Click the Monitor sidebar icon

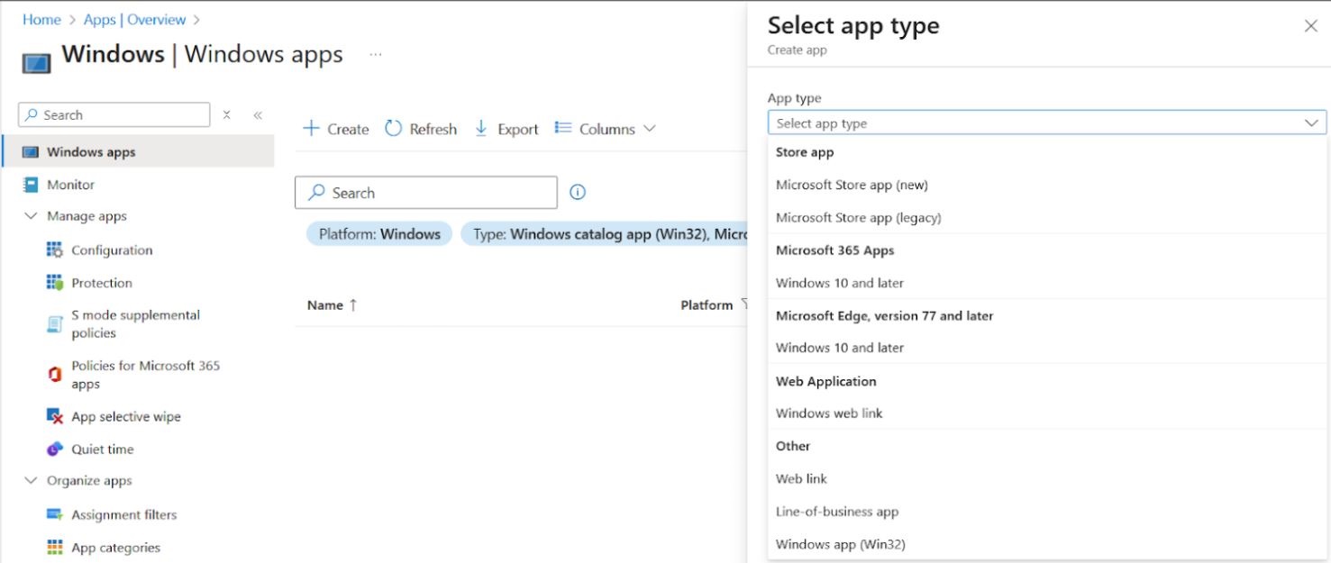[x=31, y=185]
